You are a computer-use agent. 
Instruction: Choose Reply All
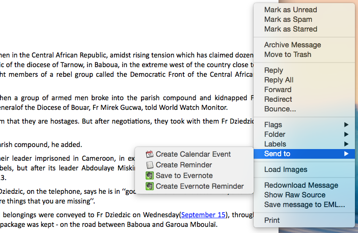click(x=304, y=80)
